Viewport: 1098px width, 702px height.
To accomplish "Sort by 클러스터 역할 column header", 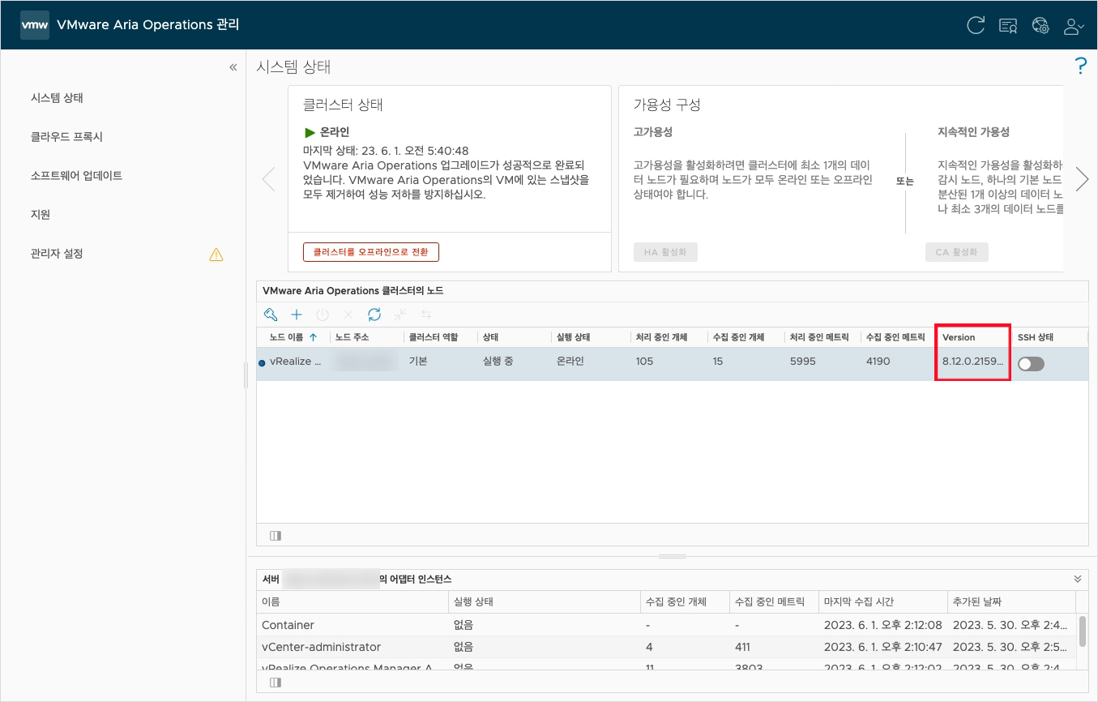I will tap(434, 337).
